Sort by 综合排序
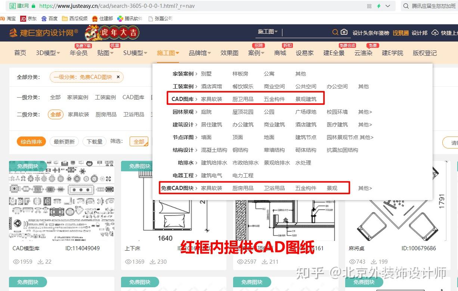This screenshot has width=458, height=291. pyautogui.click(x=31, y=141)
